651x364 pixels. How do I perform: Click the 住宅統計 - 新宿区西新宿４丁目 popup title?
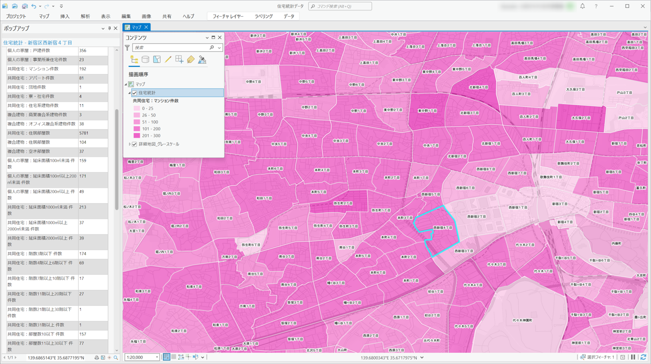point(38,42)
